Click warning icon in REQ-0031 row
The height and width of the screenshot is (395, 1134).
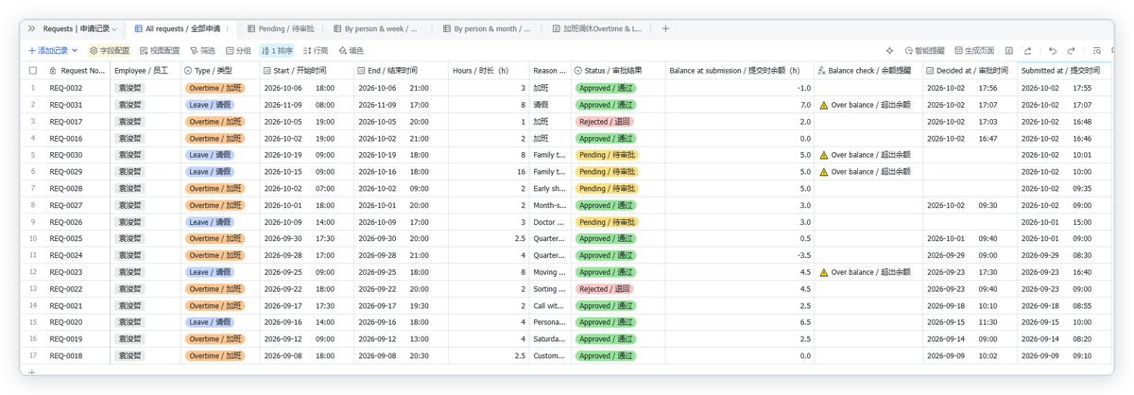pyautogui.click(x=823, y=105)
